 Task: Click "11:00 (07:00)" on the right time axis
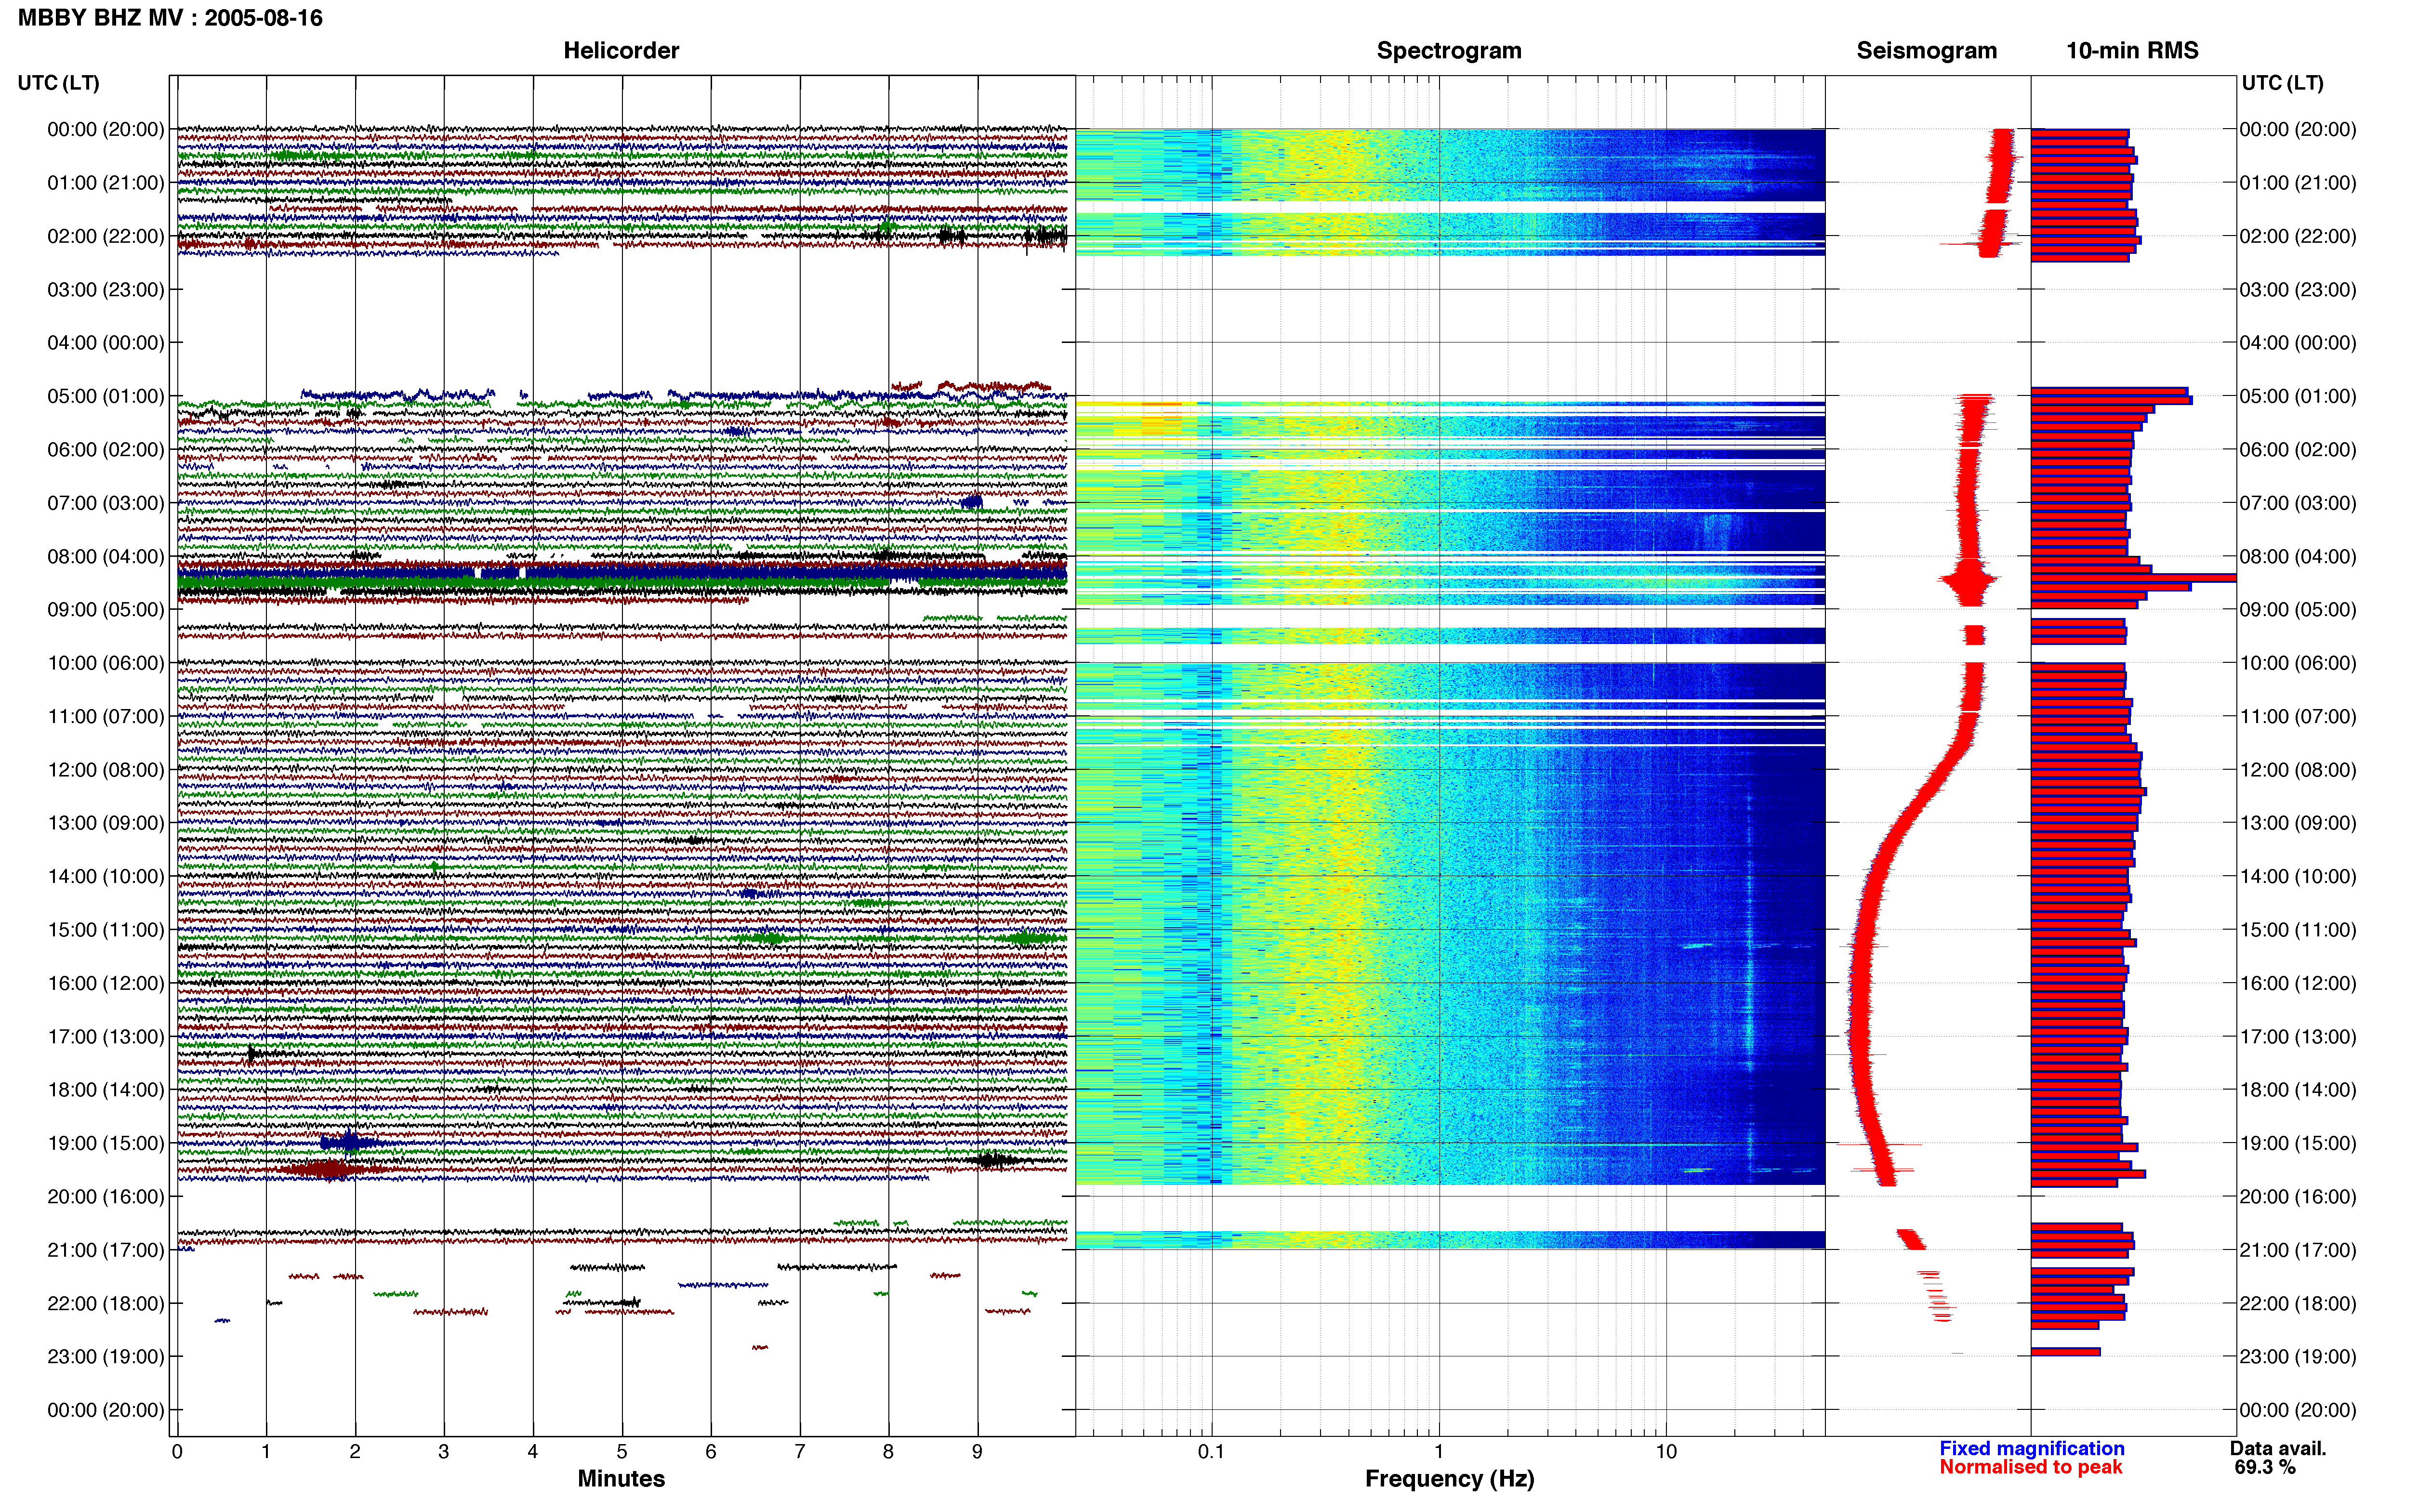click(x=2298, y=717)
